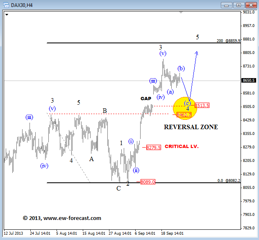This screenshot has height=240, width=259.
Task: Click the '12 Jul 2013' date on time axis
Action: pyautogui.click(x=14, y=233)
